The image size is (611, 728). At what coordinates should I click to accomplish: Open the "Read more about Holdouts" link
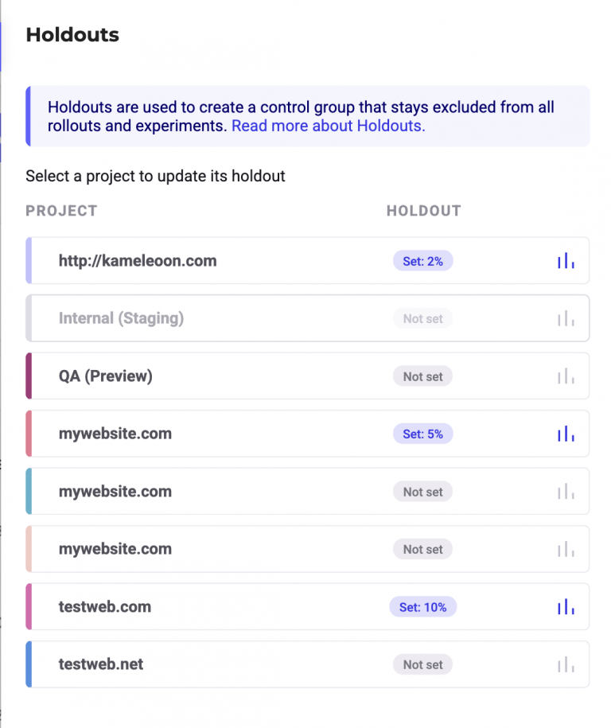[328, 126]
